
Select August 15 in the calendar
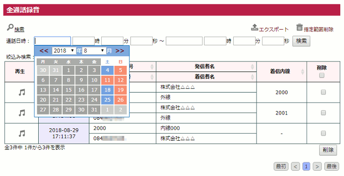pos(69,90)
